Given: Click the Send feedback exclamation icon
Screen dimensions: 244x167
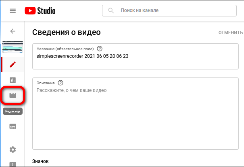Looking at the screenshot, I should [13, 164].
